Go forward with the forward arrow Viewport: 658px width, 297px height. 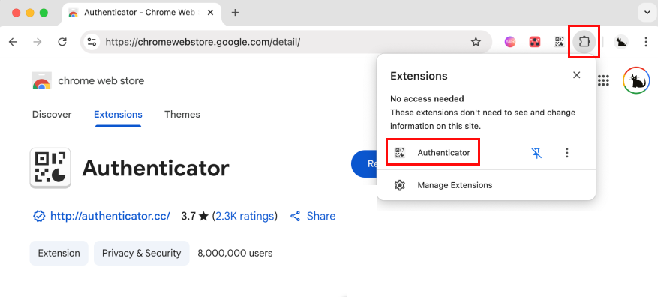pos(38,42)
